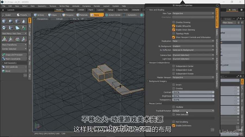The height and width of the screenshot is (137, 245).
Task: Disable the Enable Onion Skinning checkbox
Action: click(173, 30)
